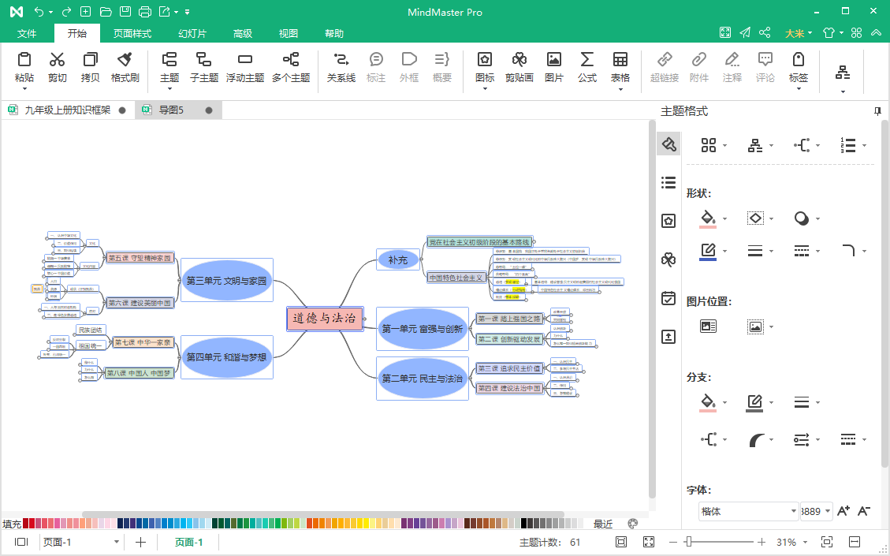This screenshot has height=556, width=890.
Task: Expand the Tag (标签) dropdown
Action: (799, 89)
